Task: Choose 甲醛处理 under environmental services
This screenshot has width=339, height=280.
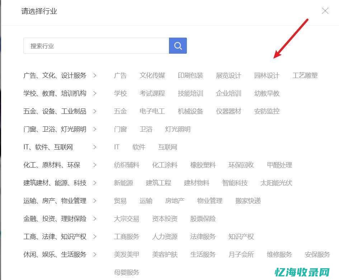Action: click(278, 165)
